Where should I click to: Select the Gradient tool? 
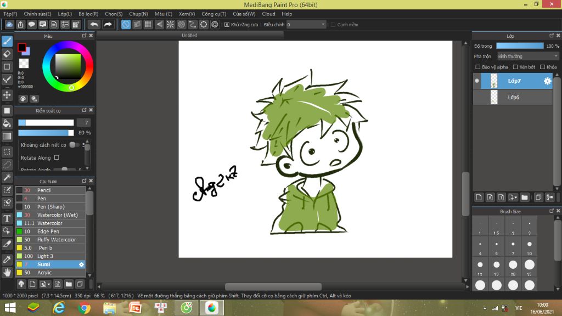coord(7,136)
